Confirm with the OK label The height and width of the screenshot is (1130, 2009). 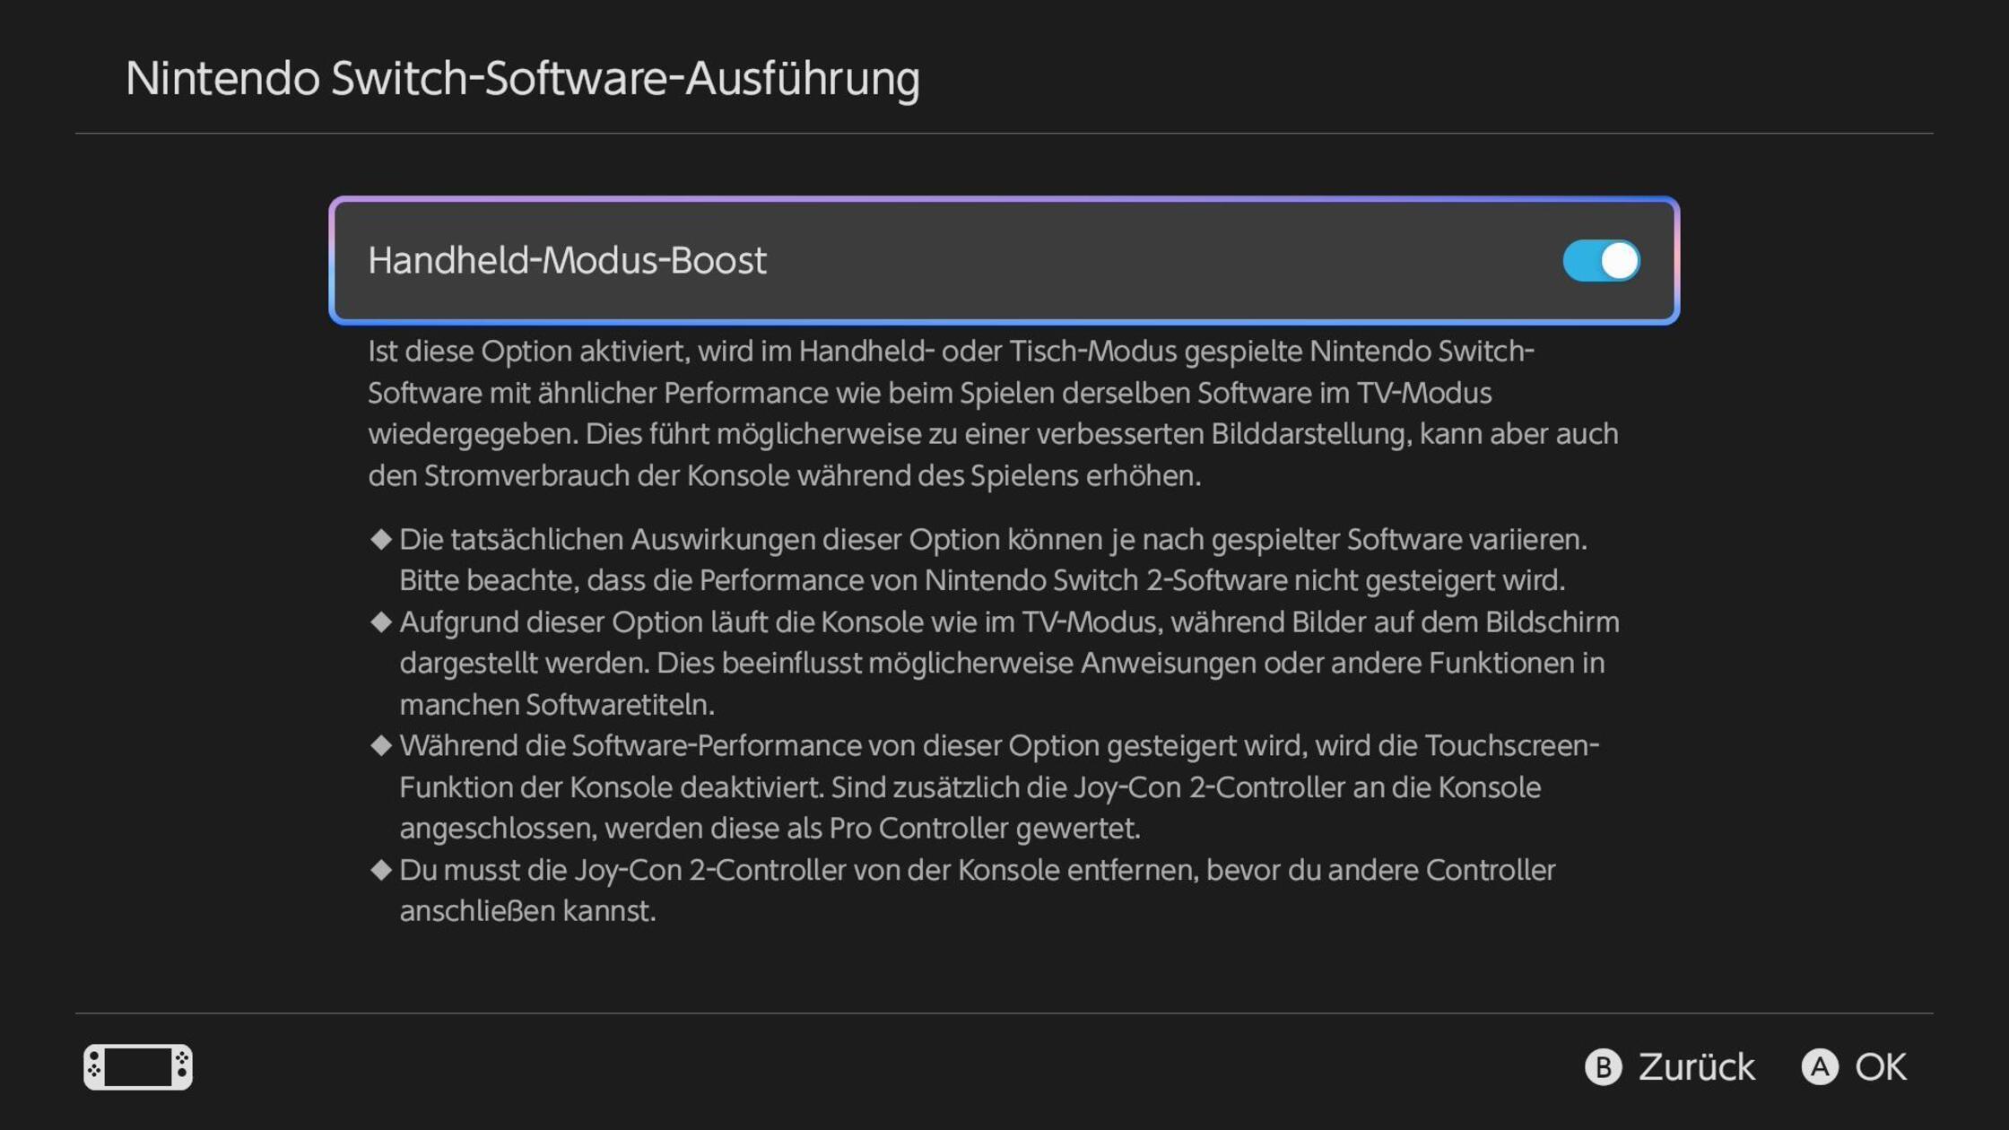[x=1880, y=1067]
